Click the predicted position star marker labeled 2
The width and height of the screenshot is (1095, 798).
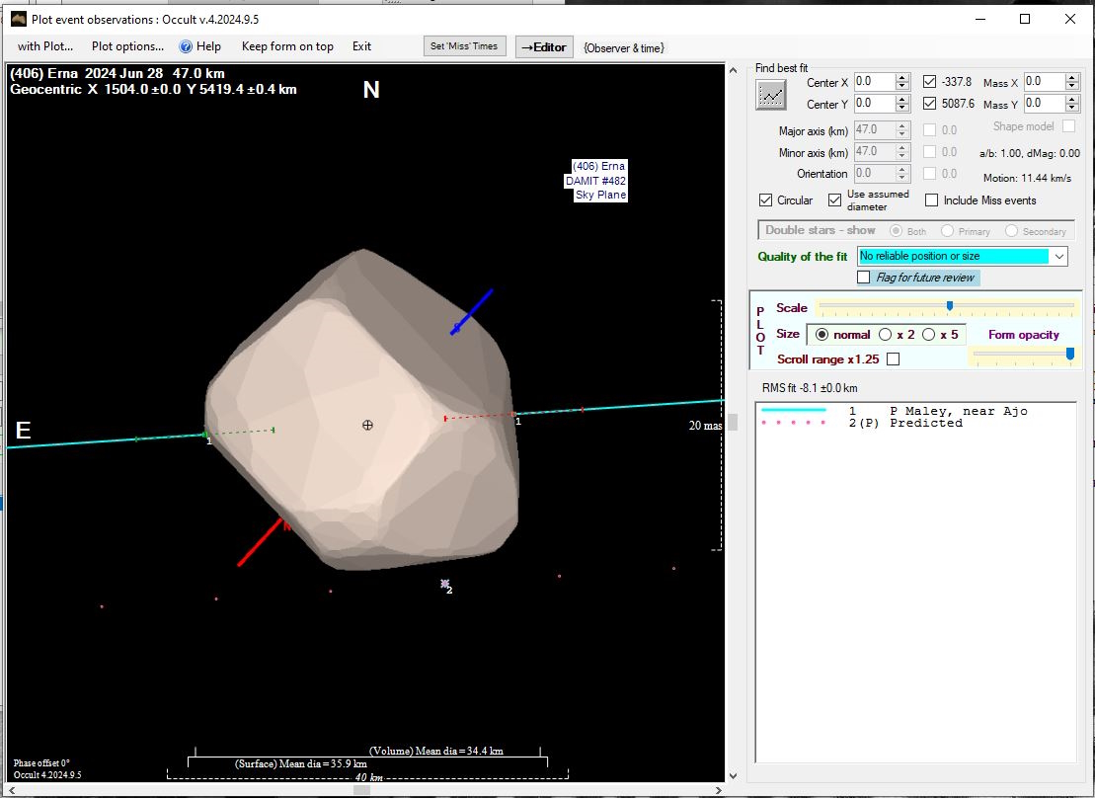(445, 585)
